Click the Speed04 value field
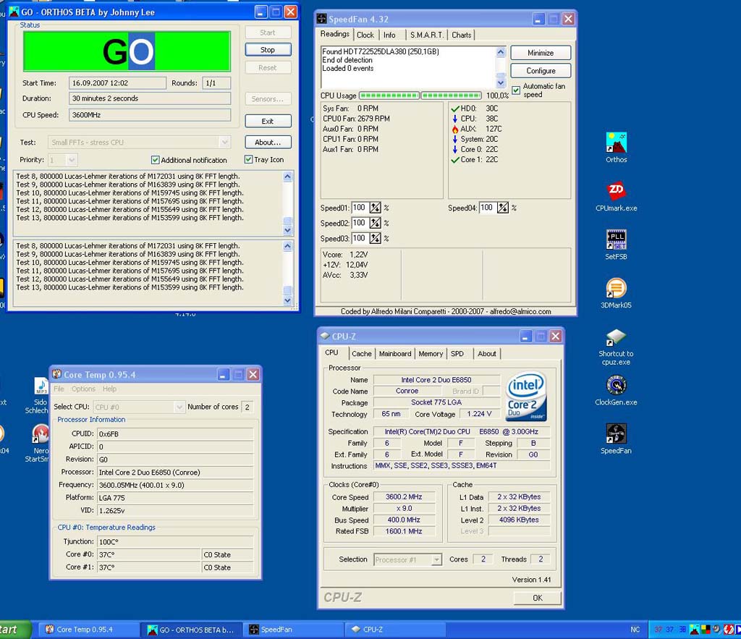Viewport: 741px width, 639px height. [487, 208]
